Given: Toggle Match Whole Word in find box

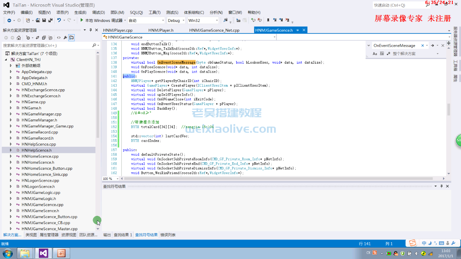Looking at the screenshot, I should [x=381, y=54].
